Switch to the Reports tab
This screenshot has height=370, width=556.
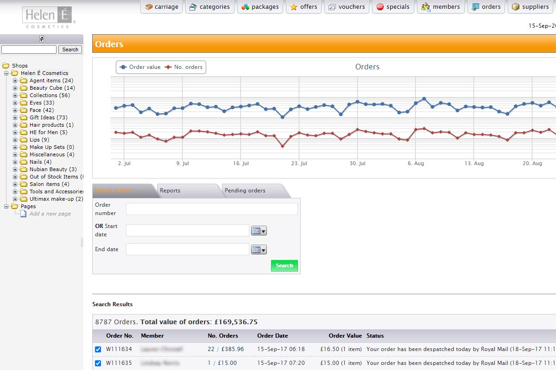[170, 191]
